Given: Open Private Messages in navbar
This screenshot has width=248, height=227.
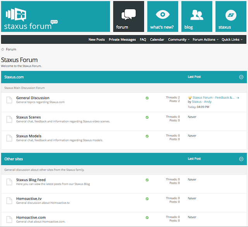Looking at the screenshot, I should 122,39.
